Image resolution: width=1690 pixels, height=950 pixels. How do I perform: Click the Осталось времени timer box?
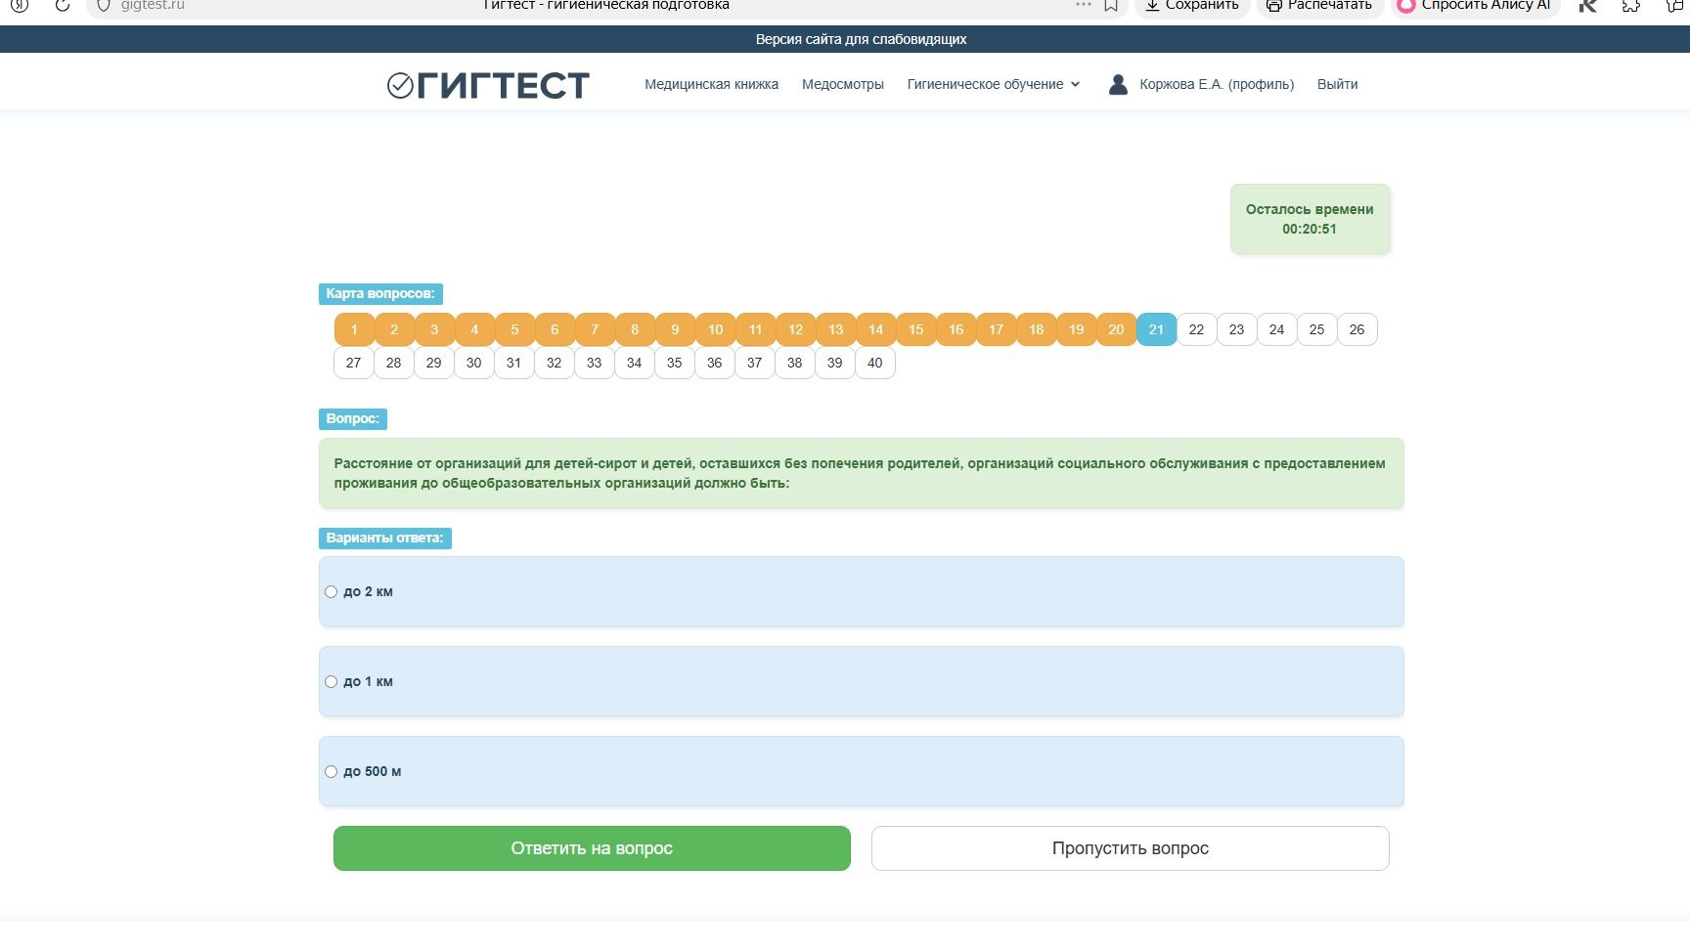click(x=1310, y=219)
